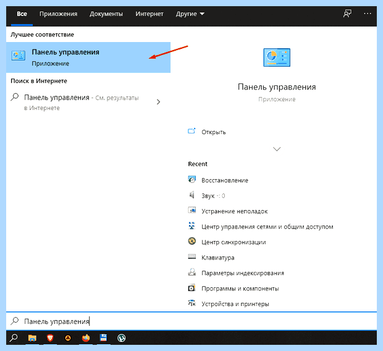This screenshot has width=383, height=351.
Task: Click the Устройства и принтеры icon
Action: (x=192, y=303)
